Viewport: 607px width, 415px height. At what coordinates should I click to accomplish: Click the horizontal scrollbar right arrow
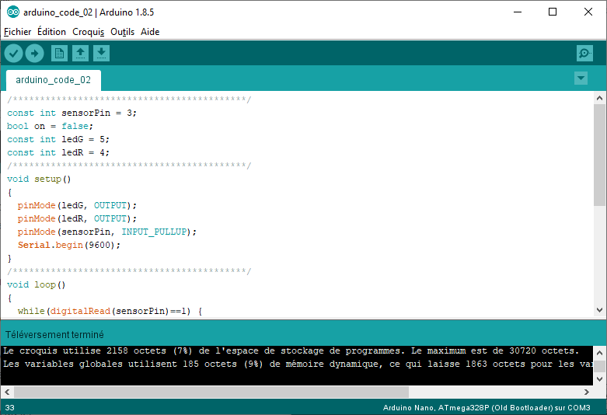tap(587, 392)
